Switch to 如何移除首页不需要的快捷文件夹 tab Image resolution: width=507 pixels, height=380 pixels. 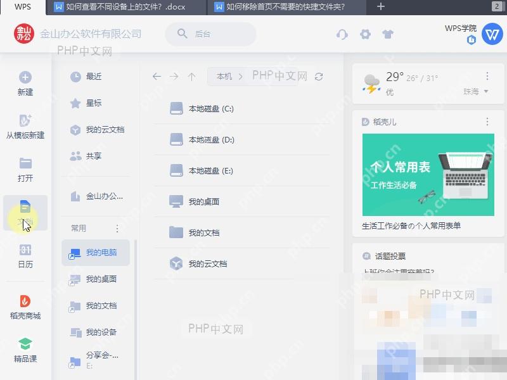coord(286,7)
